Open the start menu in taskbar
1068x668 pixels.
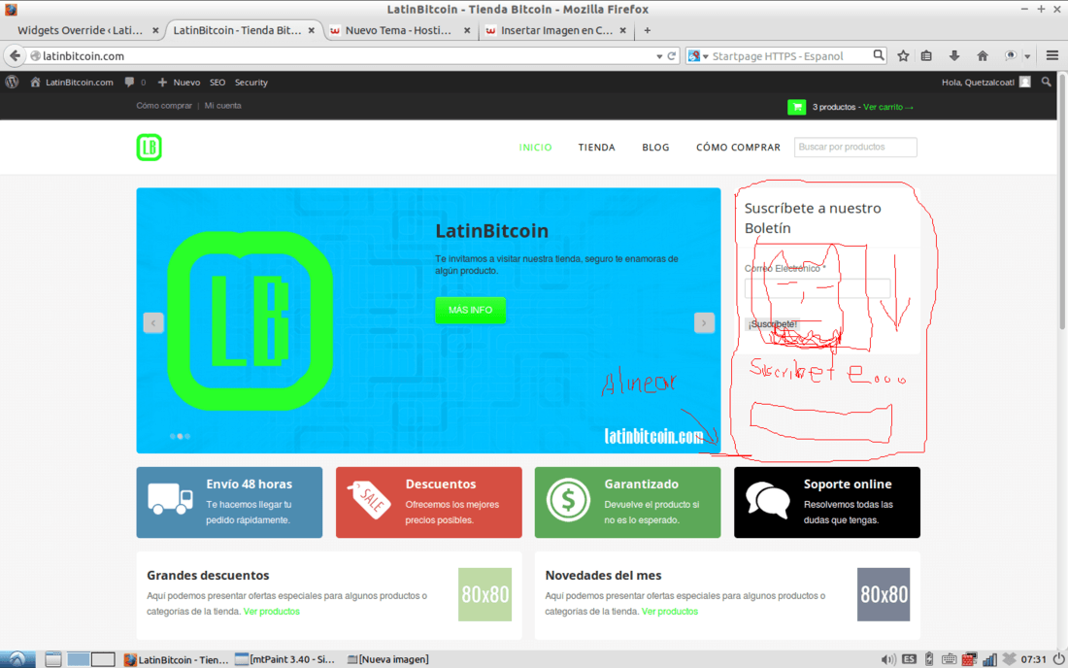click(x=17, y=659)
